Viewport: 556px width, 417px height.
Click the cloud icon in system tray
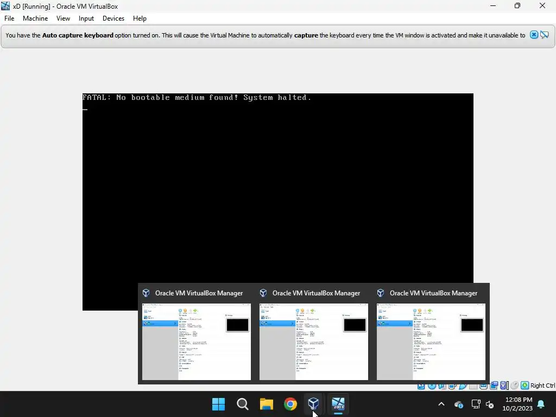tap(458, 404)
